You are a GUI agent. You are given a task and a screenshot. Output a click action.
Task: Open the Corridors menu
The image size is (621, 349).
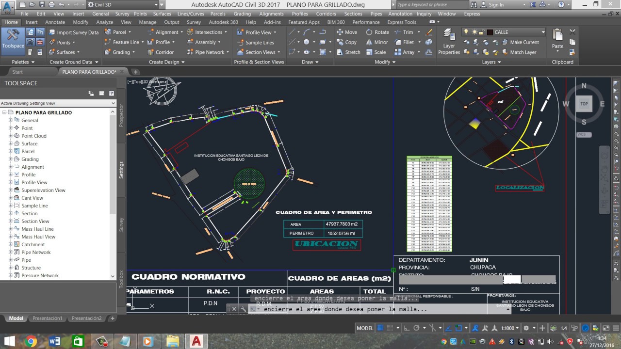tap(326, 14)
